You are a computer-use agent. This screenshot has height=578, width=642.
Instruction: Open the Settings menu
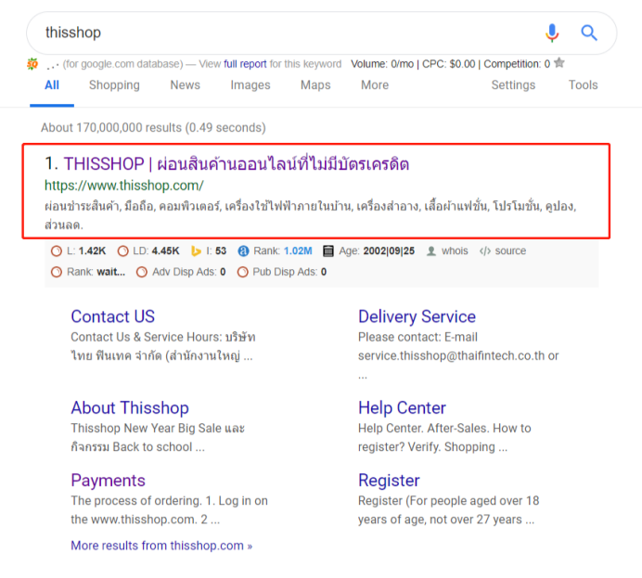513,85
